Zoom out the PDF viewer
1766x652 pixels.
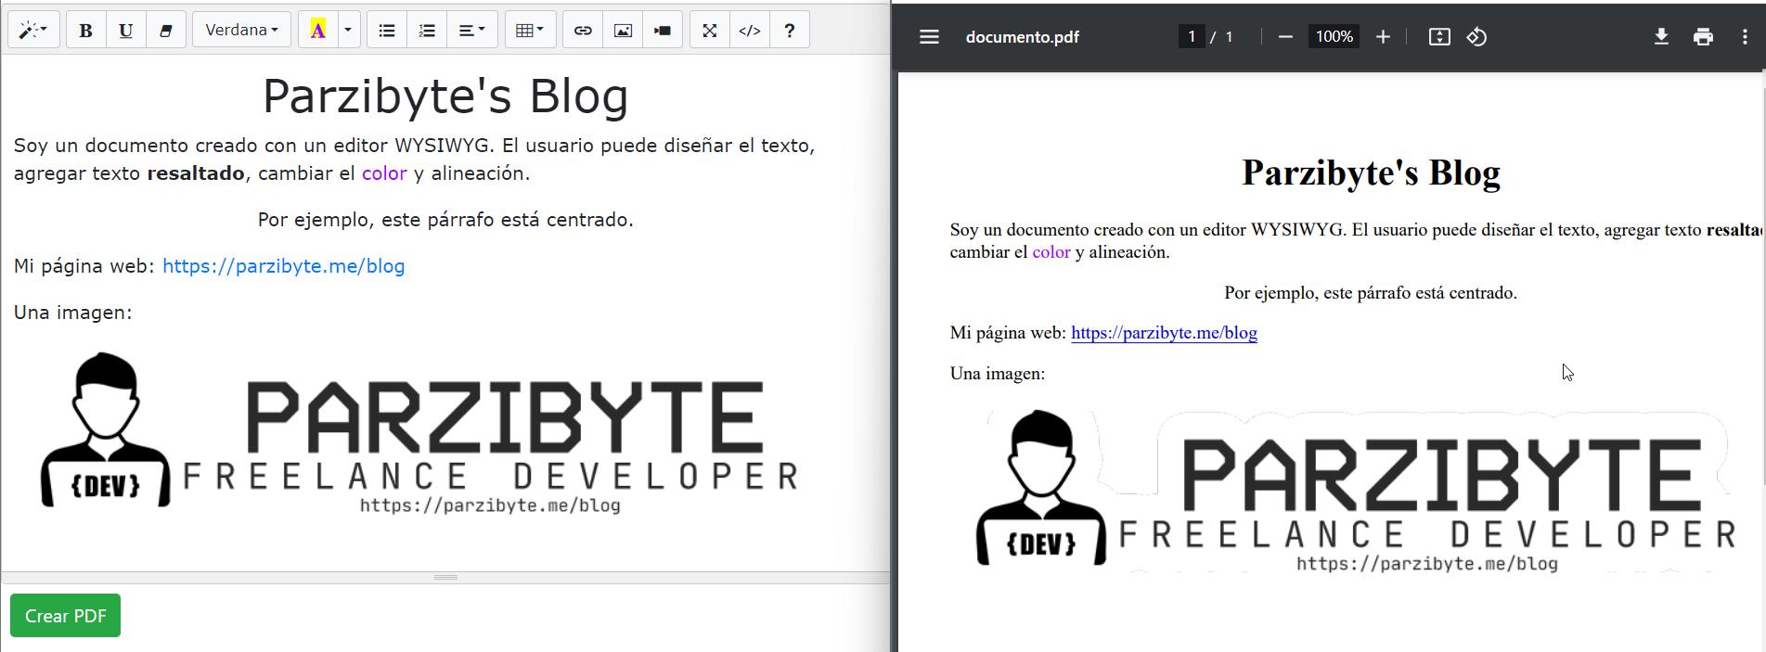pyautogui.click(x=1285, y=37)
